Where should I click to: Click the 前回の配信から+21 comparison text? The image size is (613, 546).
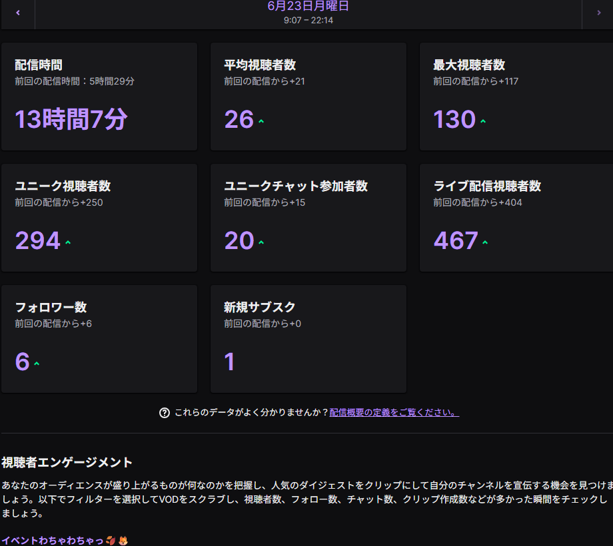265,81
